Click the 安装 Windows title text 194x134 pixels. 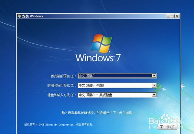[x=33, y=16]
